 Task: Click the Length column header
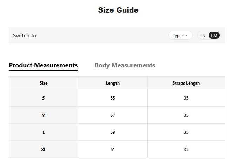point(113,83)
